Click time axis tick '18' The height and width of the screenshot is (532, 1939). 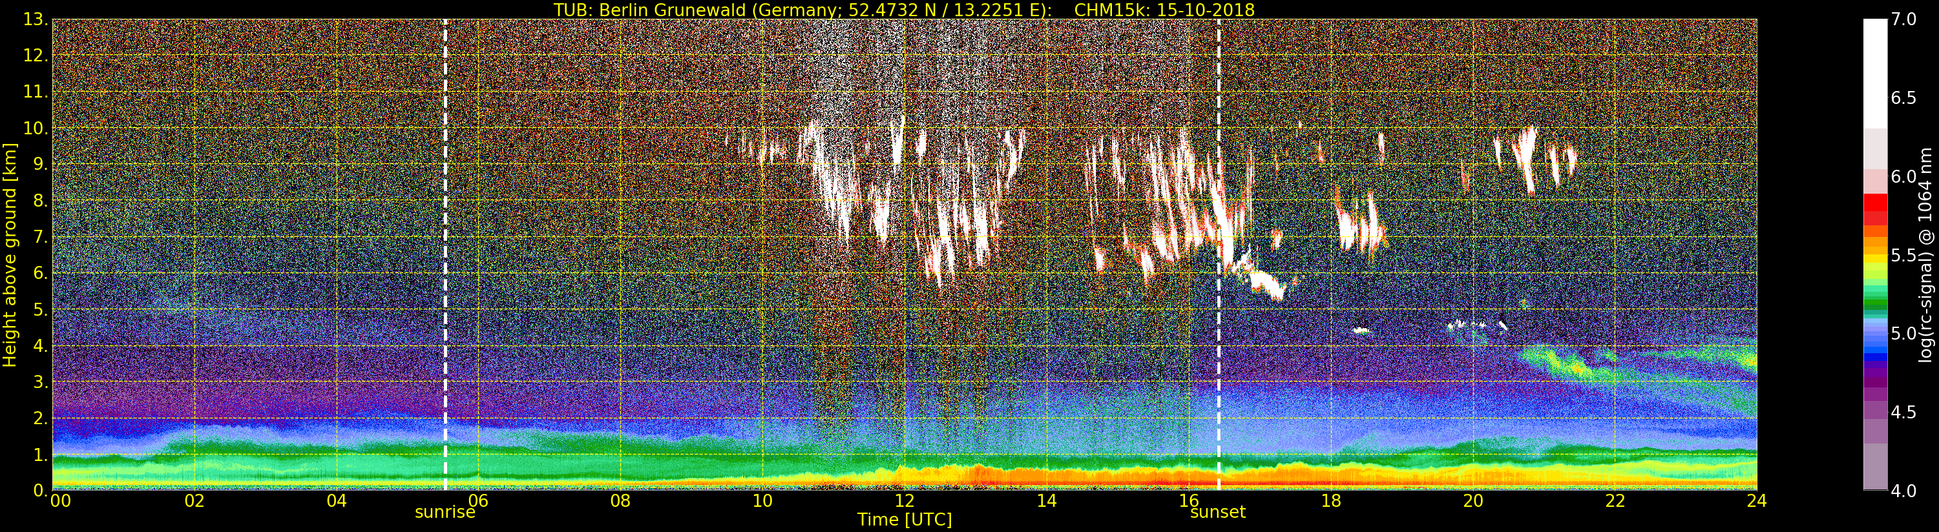[1331, 500]
